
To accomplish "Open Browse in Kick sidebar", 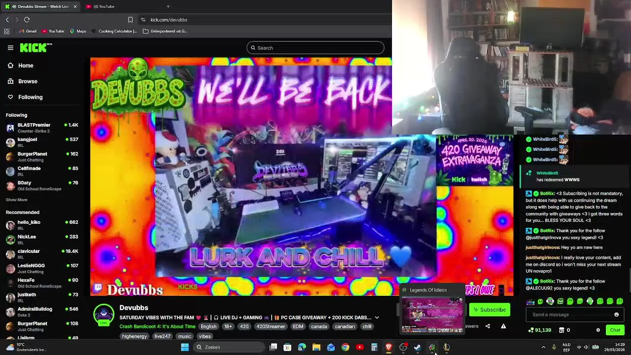I will 23,81.
